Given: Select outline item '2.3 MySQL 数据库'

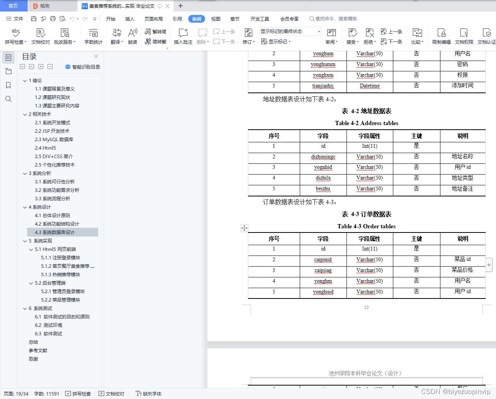Looking at the screenshot, I should click(x=54, y=140).
